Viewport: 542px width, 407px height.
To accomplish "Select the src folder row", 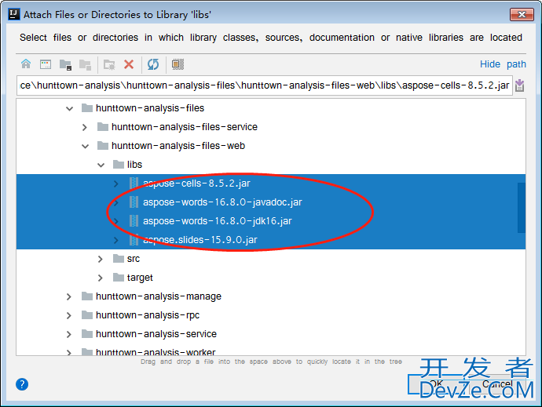I will point(271,259).
